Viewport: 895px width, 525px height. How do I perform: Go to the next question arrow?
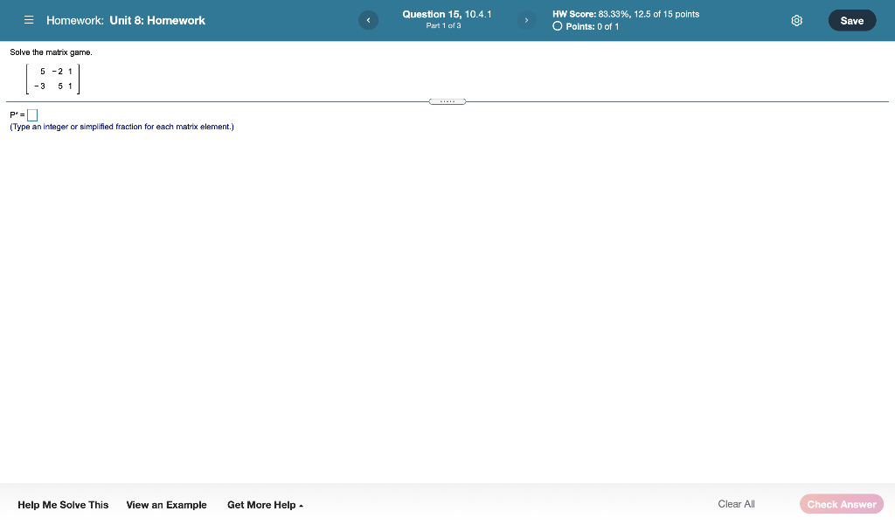526,21
